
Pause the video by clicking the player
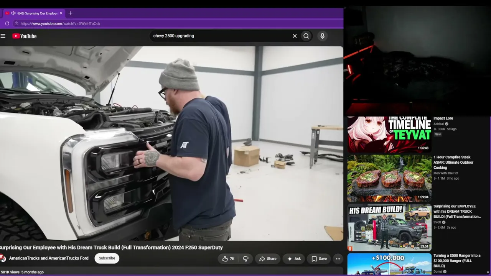[171, 143]
